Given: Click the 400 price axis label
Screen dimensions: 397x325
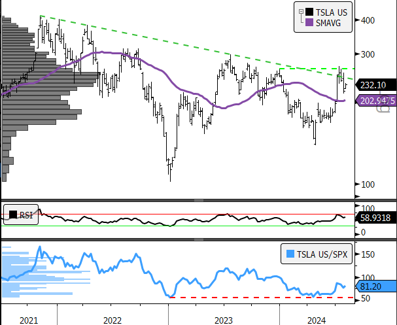Looking at the screenshot, I should click(x=368, y=20).
